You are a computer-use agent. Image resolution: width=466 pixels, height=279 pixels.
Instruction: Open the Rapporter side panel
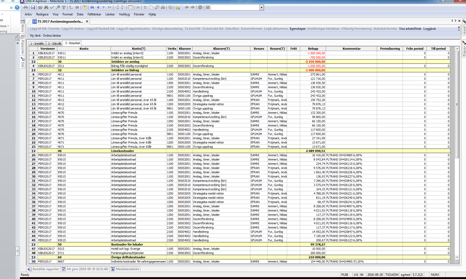pos(23,45)
